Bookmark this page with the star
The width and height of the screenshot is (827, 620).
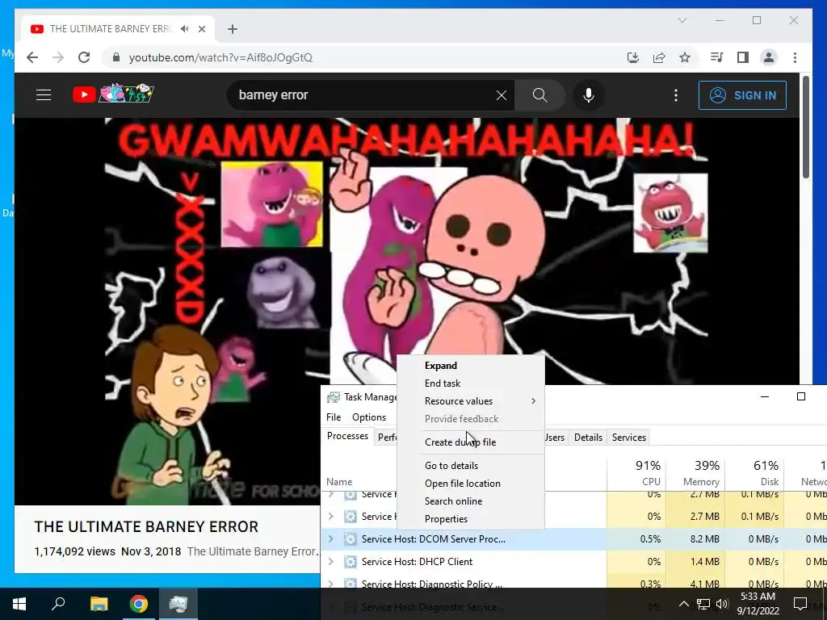685,57
